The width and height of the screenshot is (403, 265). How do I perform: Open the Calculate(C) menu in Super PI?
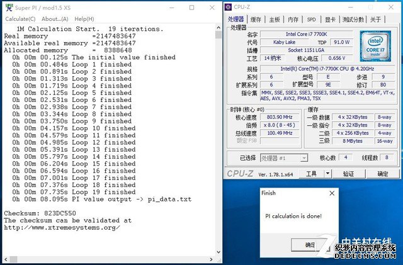click(20, 19)
